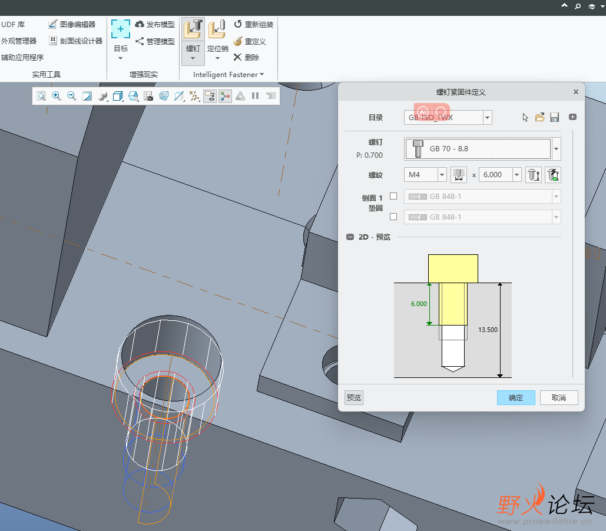Click the 6.000 dimension in 2D preview
Image resolution: width=606 pixels, height=531 pixels.
tap(419, 304)
